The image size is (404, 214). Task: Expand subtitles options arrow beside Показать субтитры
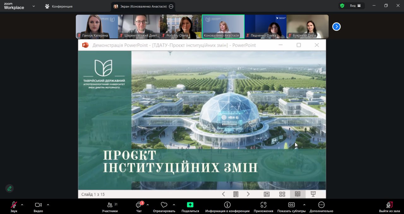click(304, 205)
